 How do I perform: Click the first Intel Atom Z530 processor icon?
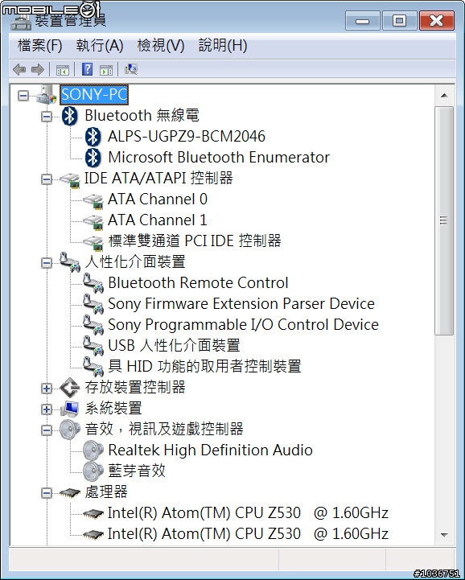pos(93,513)
